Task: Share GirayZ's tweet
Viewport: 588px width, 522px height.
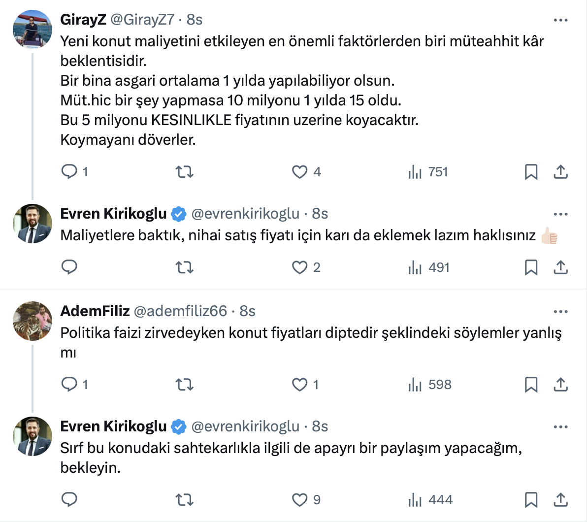Action: [560, 172]
